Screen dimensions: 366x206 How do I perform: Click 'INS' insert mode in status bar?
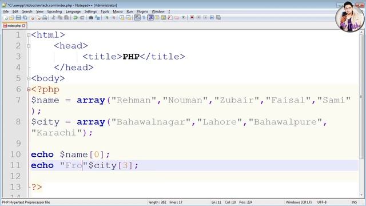354,202
